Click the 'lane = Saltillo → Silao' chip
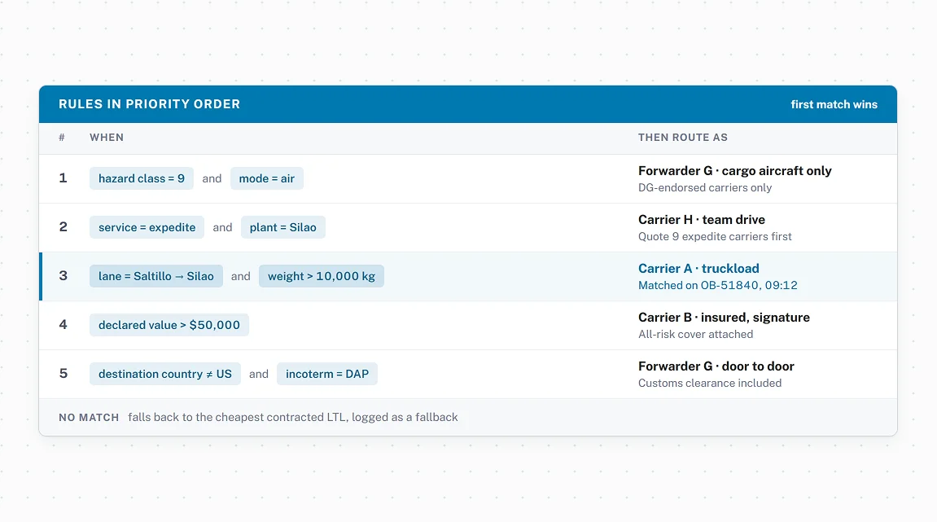This screenshot has height=522, width=937. click(156, 276)
